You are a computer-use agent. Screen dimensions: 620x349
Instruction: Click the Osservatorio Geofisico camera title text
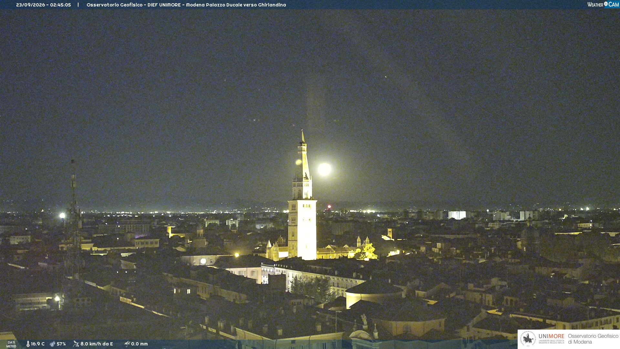(x=186, y=5)
